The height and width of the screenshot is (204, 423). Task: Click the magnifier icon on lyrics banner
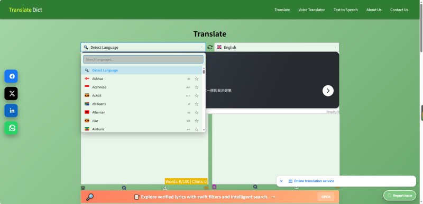click(x=89, y=197)
